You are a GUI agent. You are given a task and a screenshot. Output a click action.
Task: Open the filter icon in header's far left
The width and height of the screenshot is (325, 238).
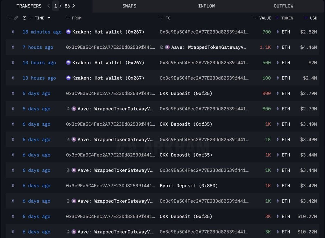pos(10,18)
